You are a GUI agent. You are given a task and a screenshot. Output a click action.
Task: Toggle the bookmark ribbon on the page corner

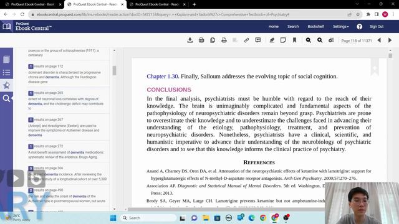[x=375, y=68]
